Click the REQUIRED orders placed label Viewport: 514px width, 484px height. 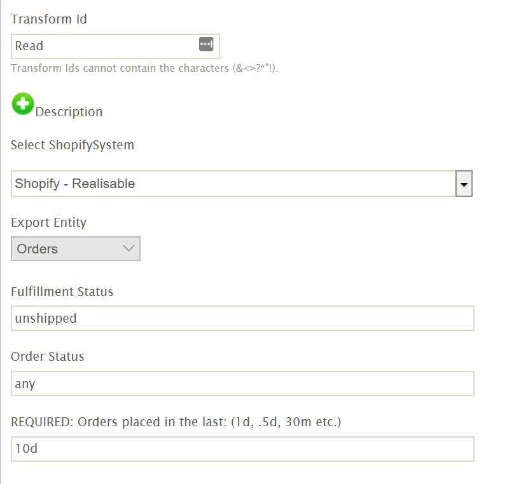pos(176,421)
